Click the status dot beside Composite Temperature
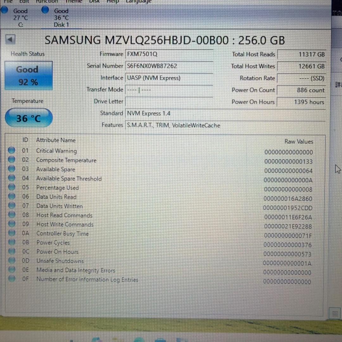This screenshot has width=342, height=342. (11, 159)
